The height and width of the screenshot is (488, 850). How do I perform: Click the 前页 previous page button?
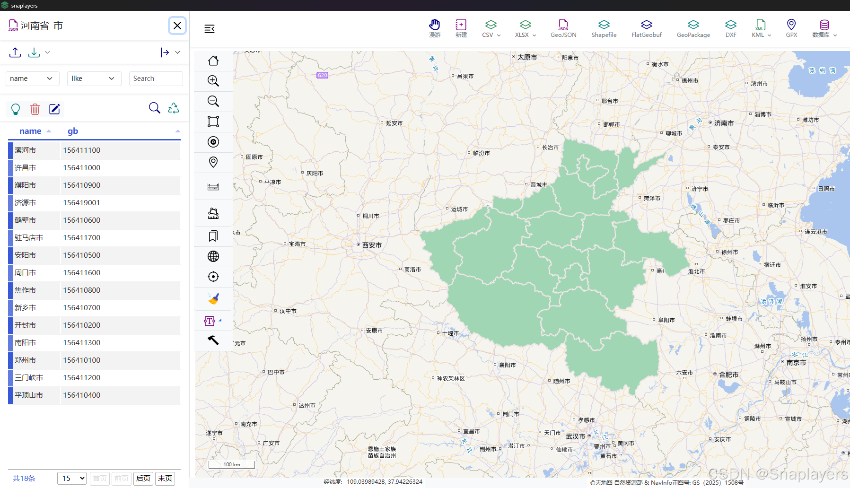point(122,479)
